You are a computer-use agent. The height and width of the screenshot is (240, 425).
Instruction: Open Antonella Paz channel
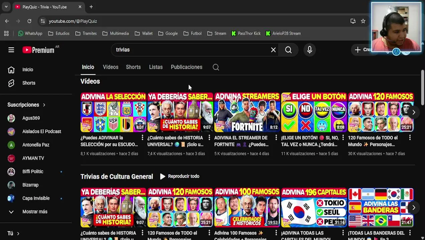(x=36, y=145)
